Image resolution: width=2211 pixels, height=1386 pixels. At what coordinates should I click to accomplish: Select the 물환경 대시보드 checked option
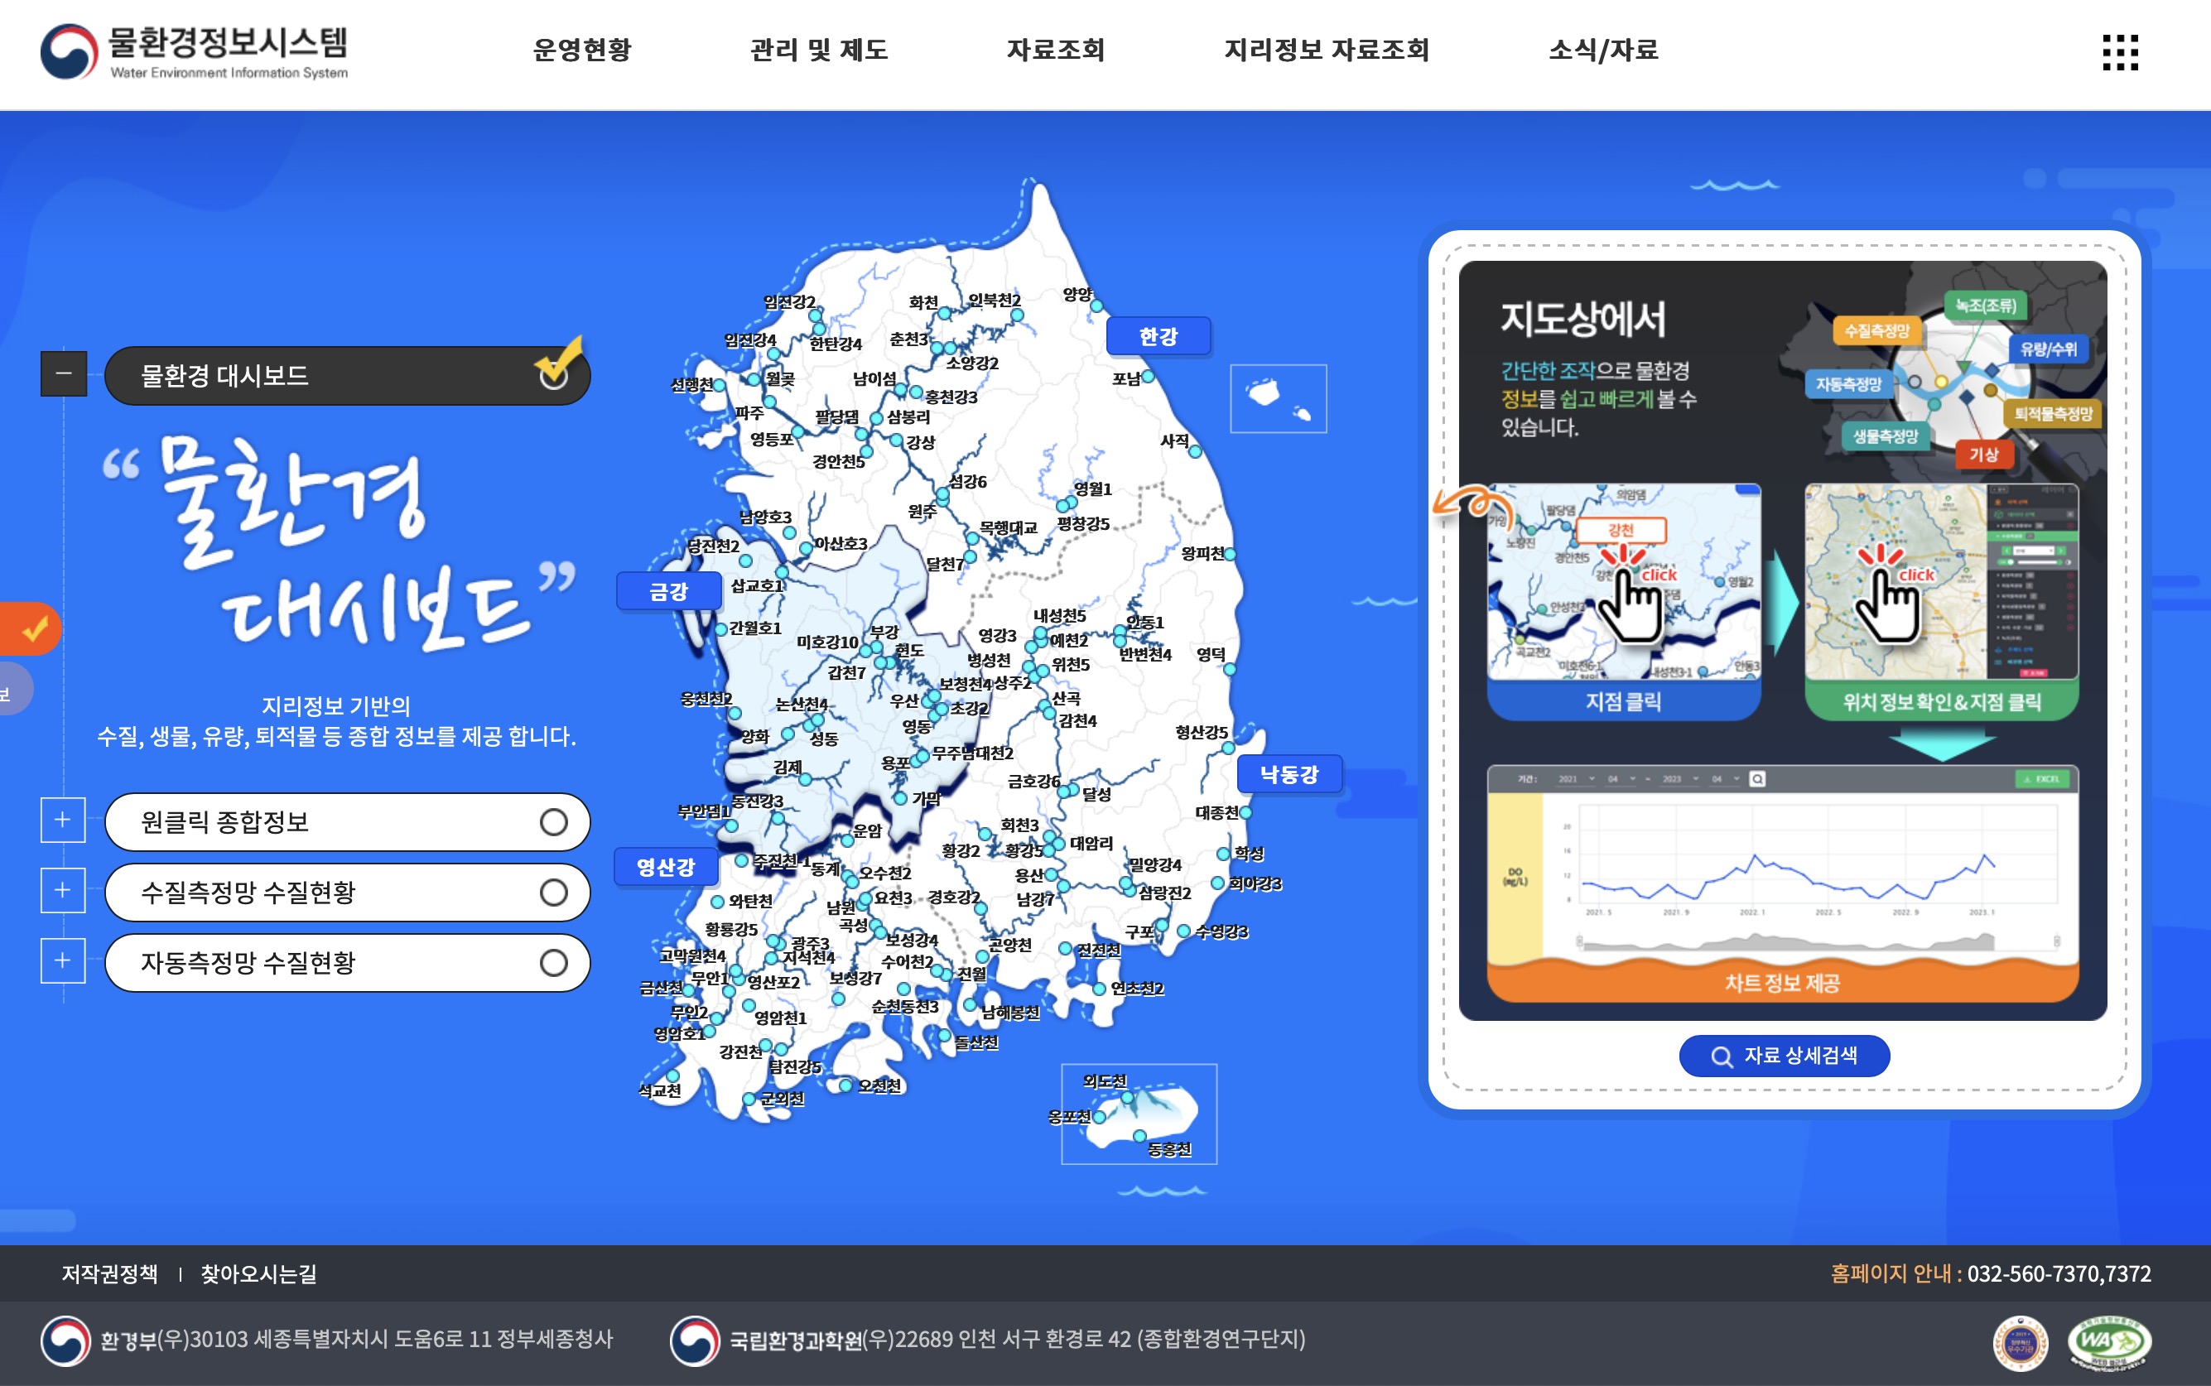pyautogui.click(x=348, y=375)
